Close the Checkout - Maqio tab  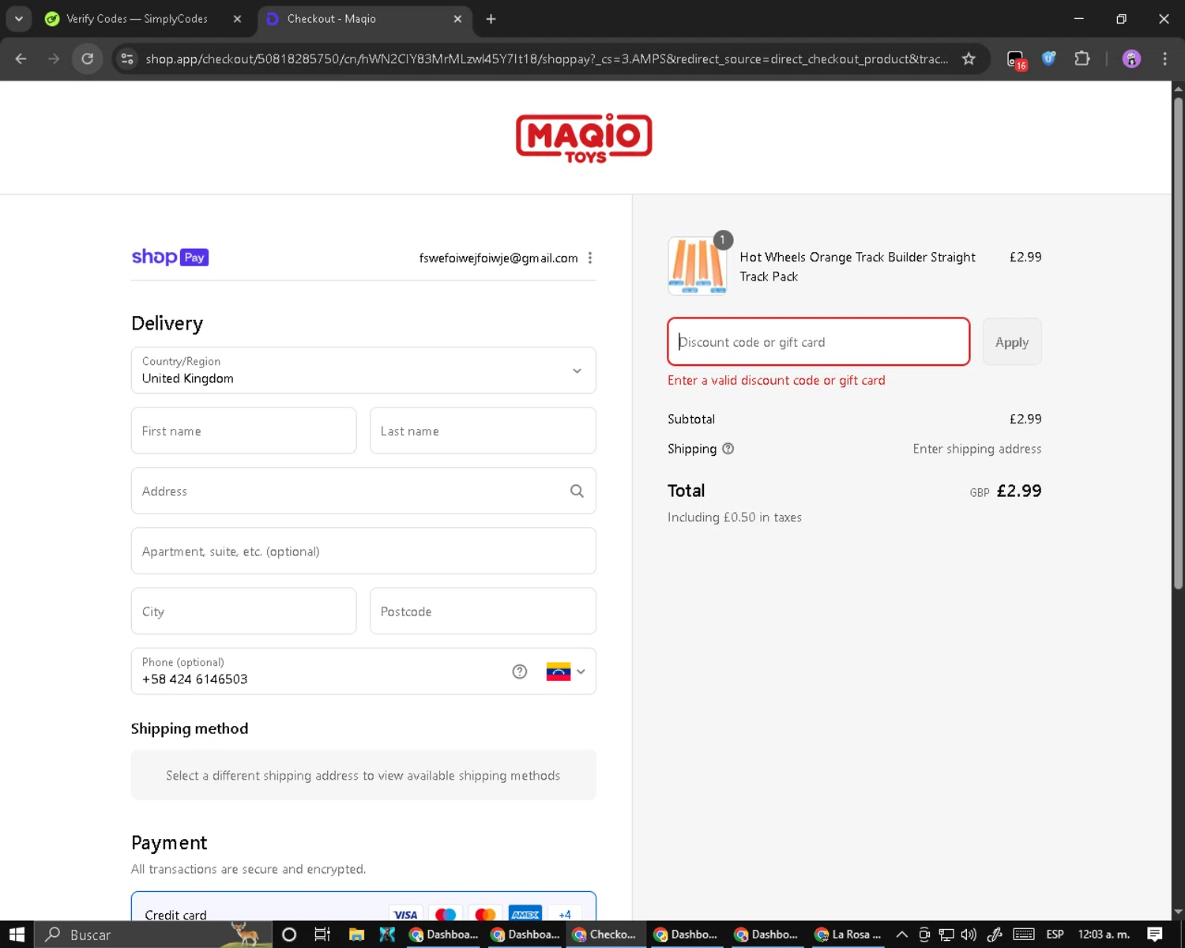(457, 19)
